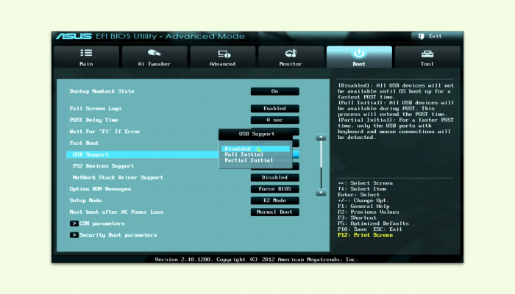Click the Ai Tweaker tab icon
The width and height of the screenshot is (515, 294).
[x=154, y=53]
